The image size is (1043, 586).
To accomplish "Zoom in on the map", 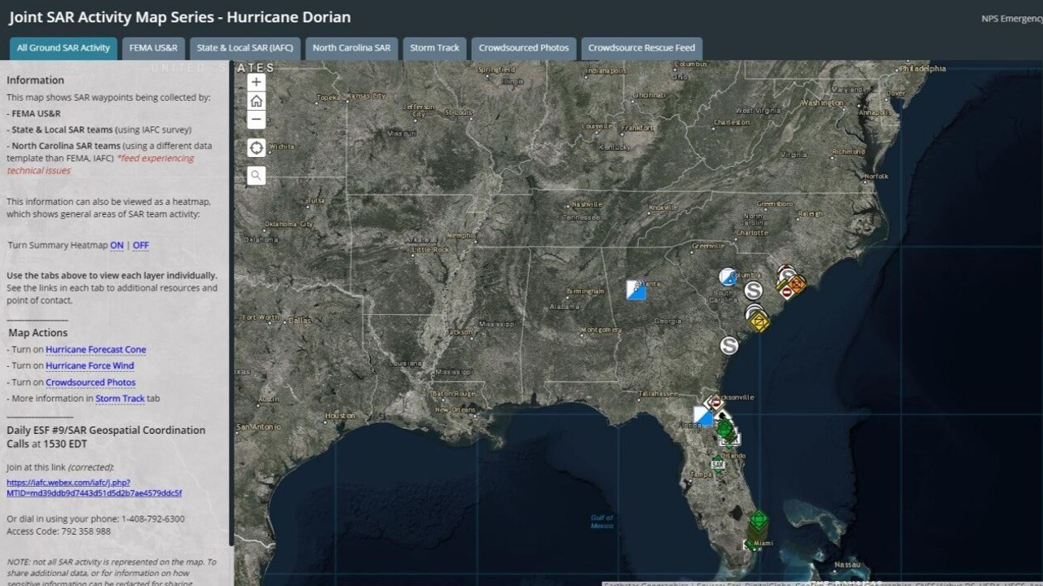I will click(x=256, y=82).
